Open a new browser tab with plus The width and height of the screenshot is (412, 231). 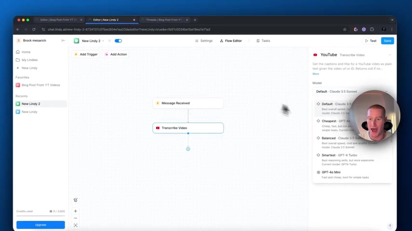[195, 20]
